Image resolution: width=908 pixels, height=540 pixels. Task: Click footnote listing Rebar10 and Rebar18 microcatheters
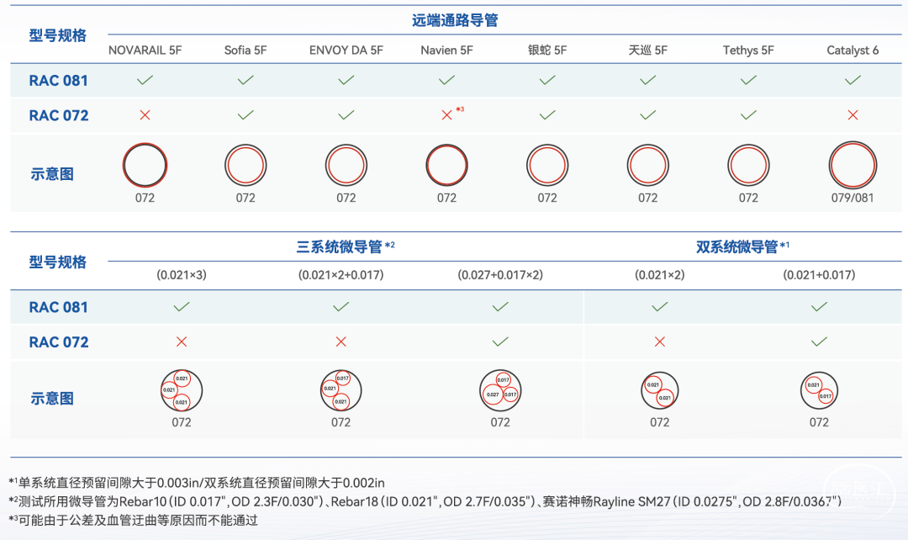click(425, 501)
